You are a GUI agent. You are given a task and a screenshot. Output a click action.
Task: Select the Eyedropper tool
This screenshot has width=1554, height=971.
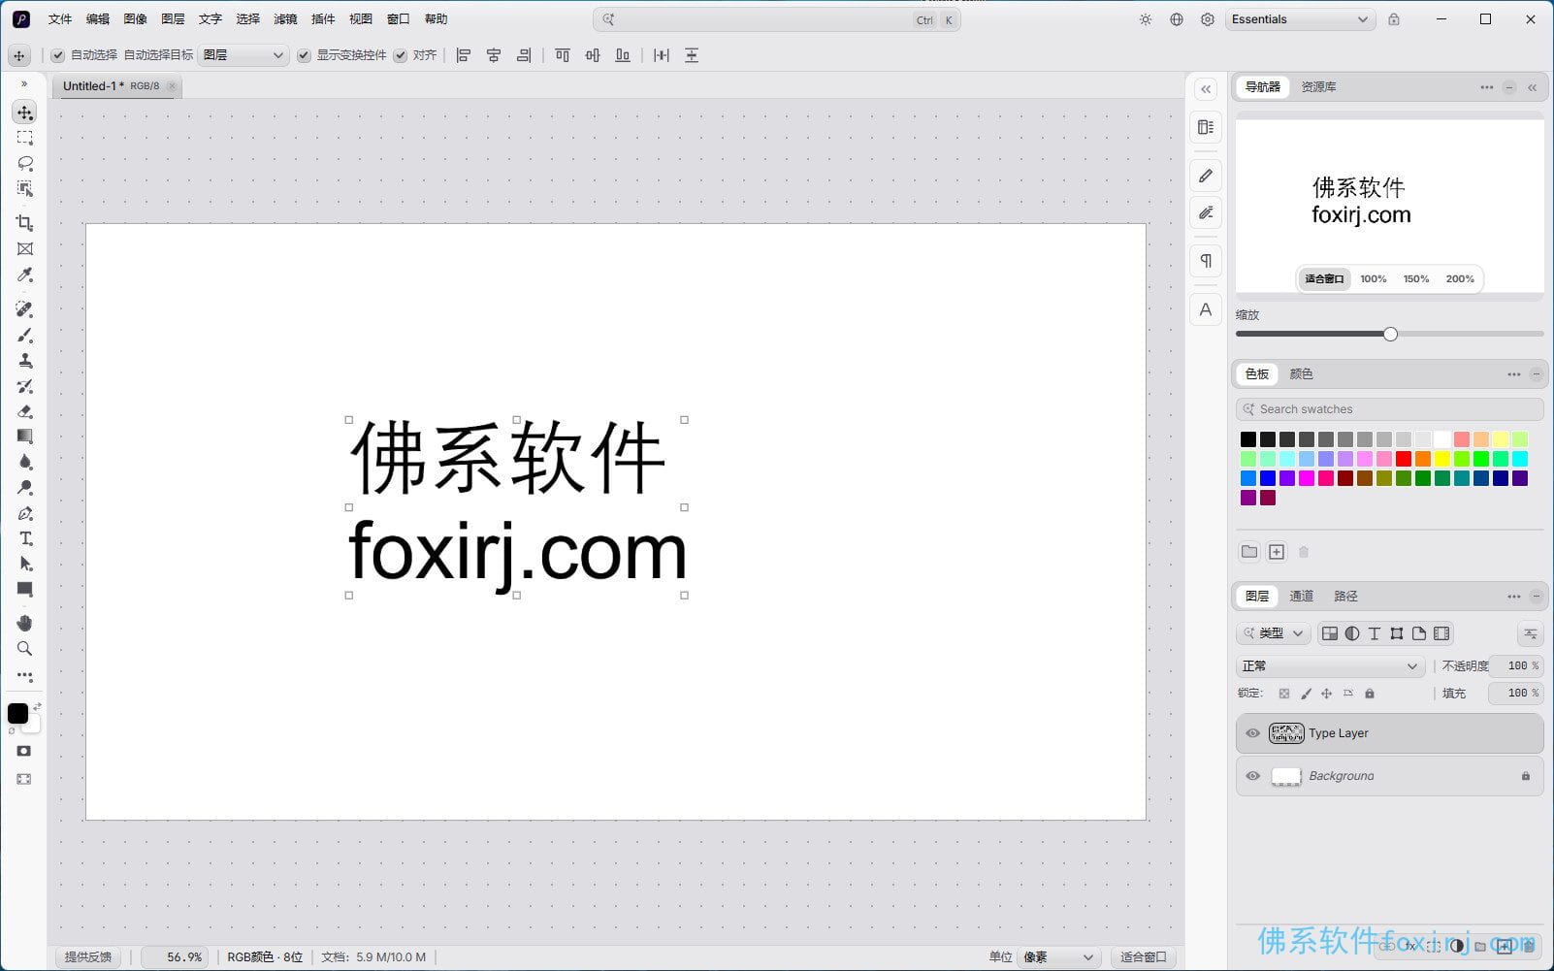pyautogui.click(x=25, y=275)
